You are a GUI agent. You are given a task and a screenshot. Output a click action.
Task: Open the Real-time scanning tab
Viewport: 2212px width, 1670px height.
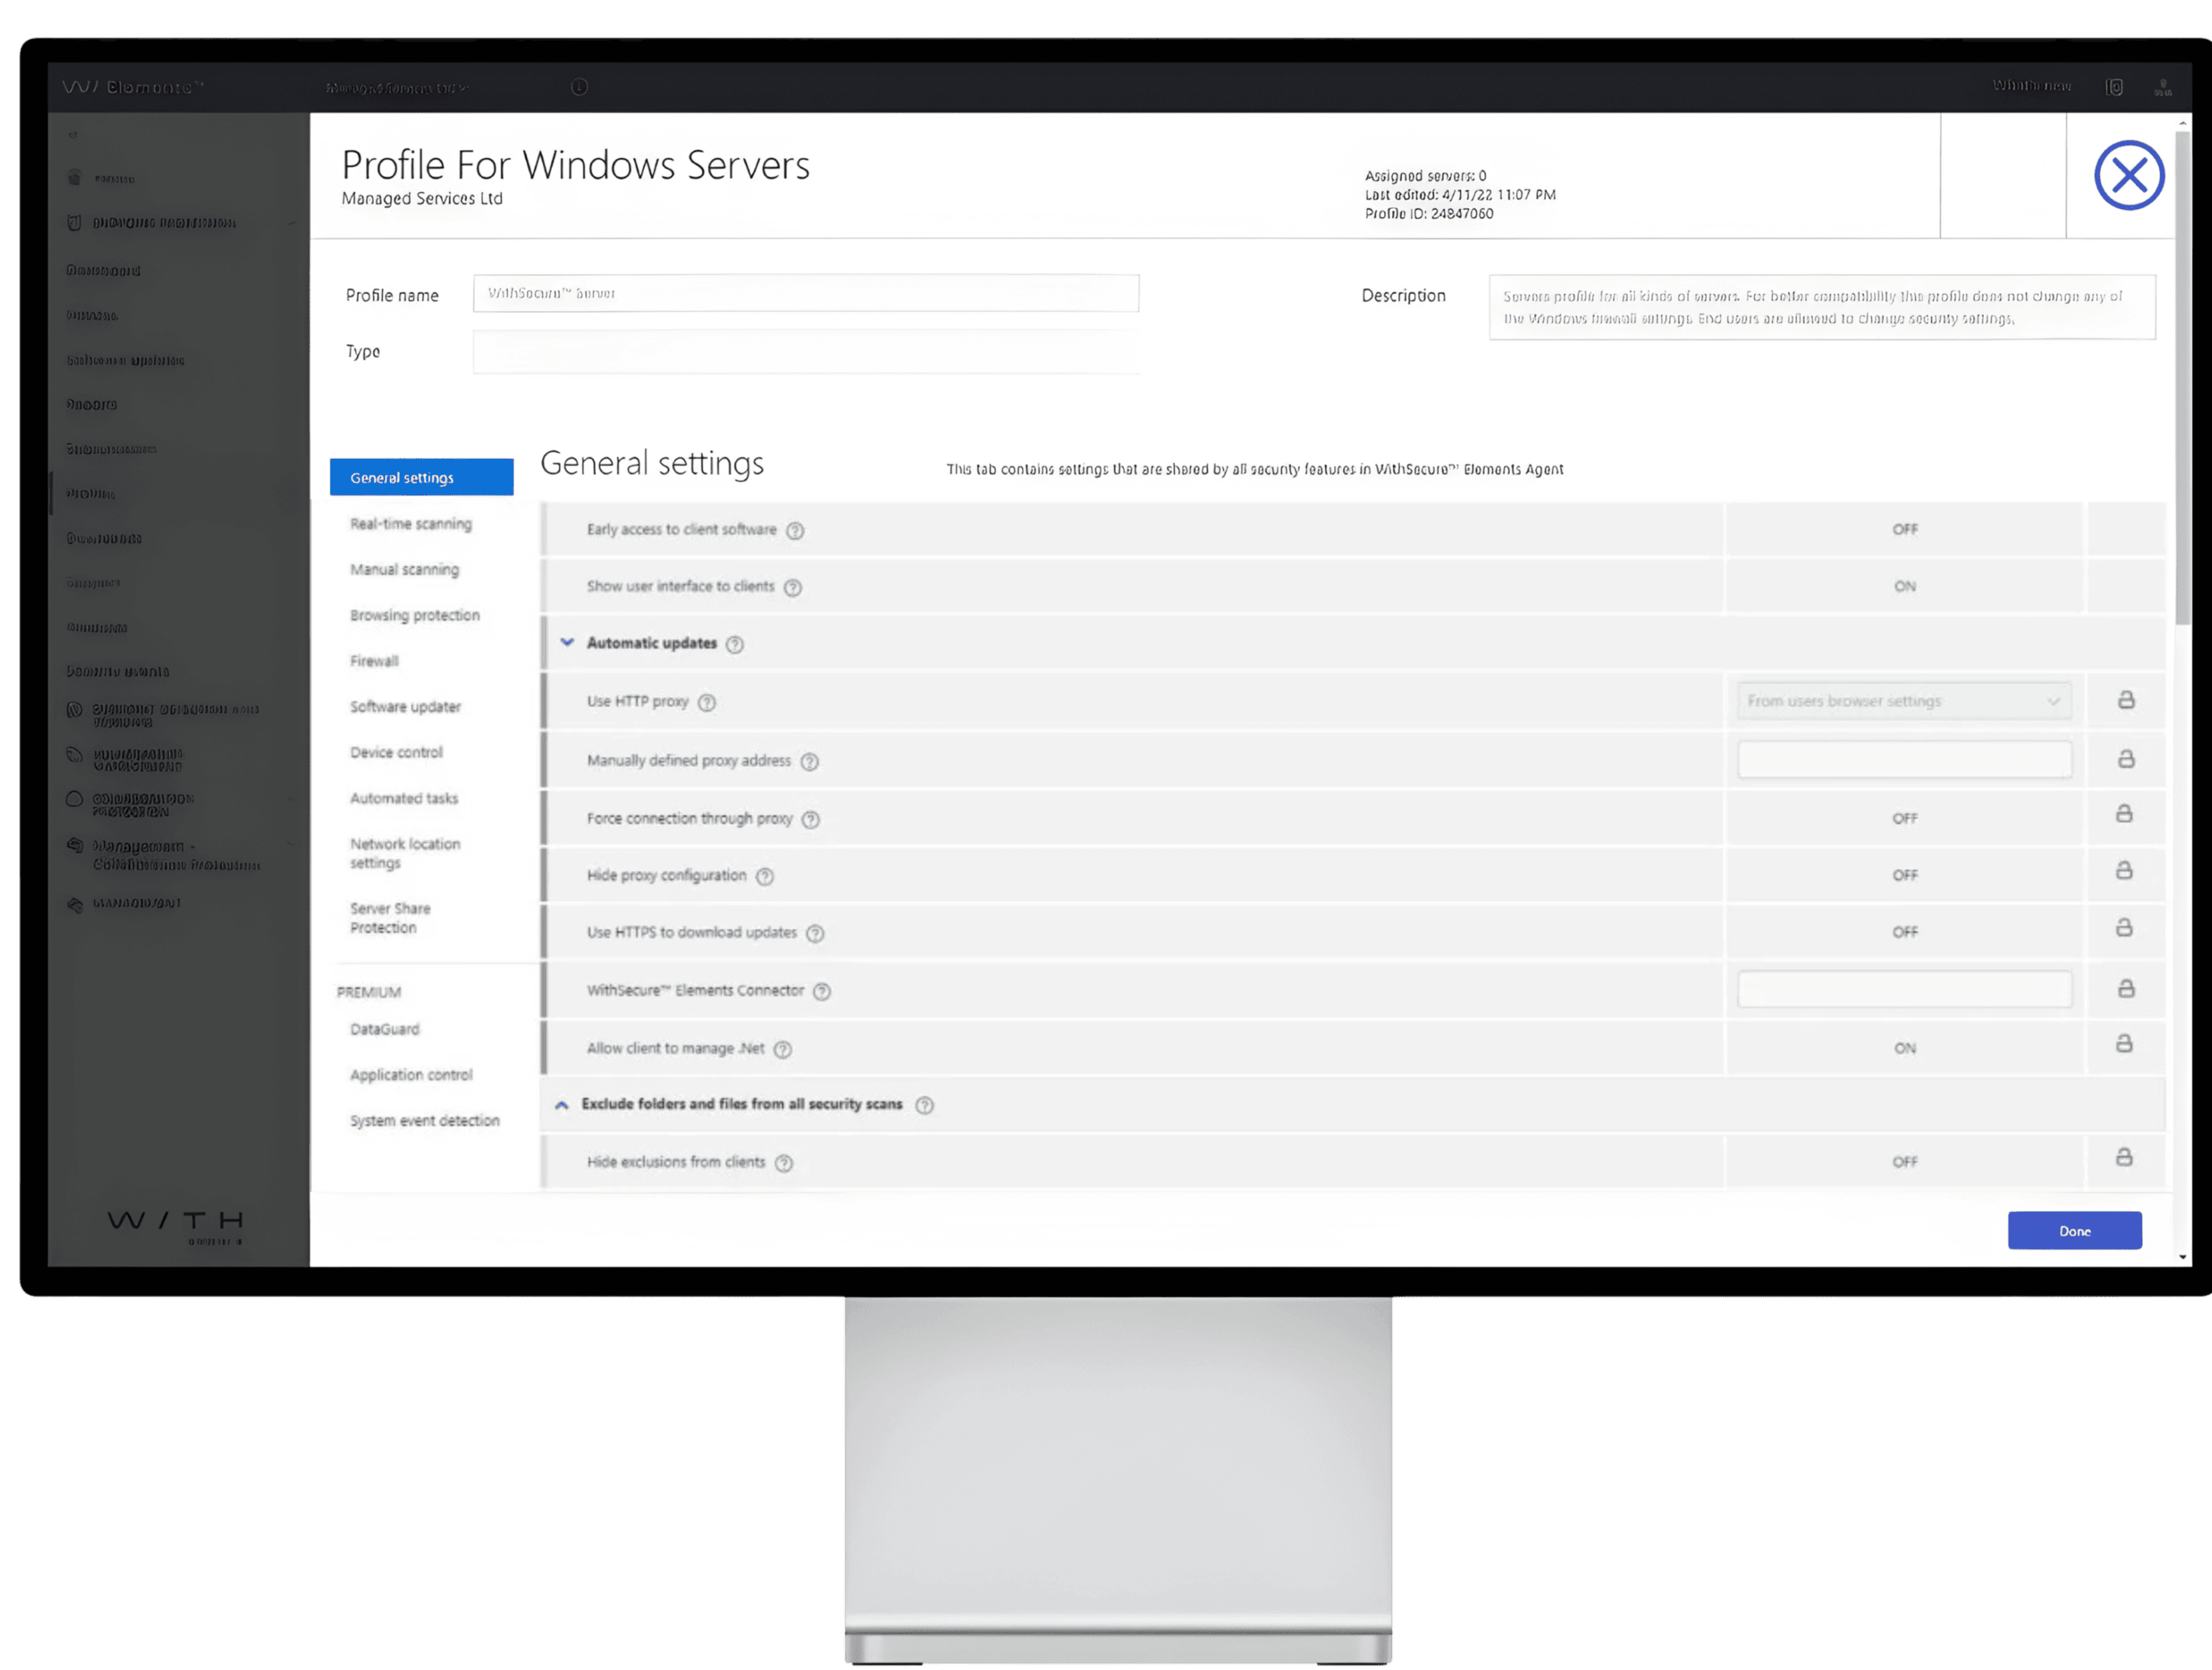411,523
